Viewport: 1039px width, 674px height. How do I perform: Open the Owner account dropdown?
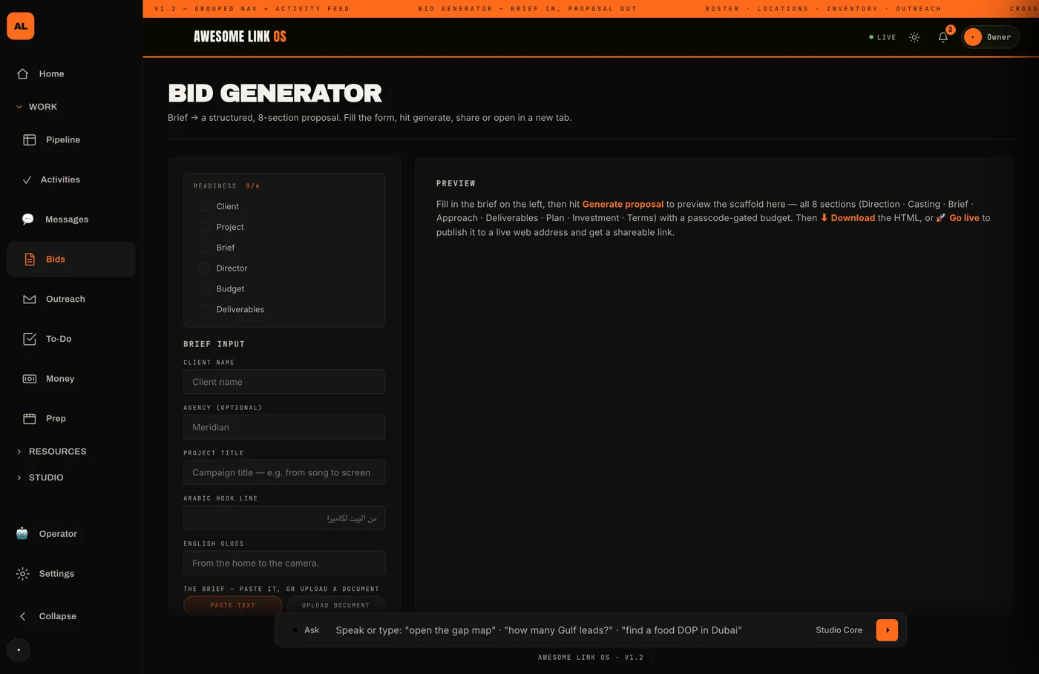[x=991, y=37]
